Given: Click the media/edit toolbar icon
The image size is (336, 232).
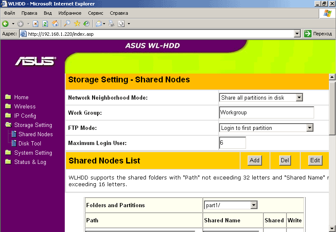Looking at the screenshot, I should 121,24.
